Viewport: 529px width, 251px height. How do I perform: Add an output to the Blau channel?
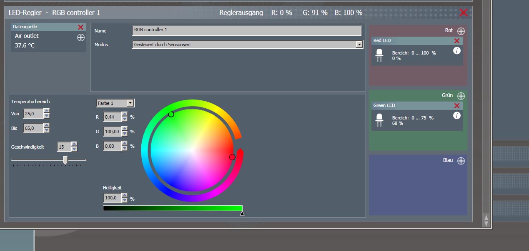pyautogui.click(x=461, y=161)
